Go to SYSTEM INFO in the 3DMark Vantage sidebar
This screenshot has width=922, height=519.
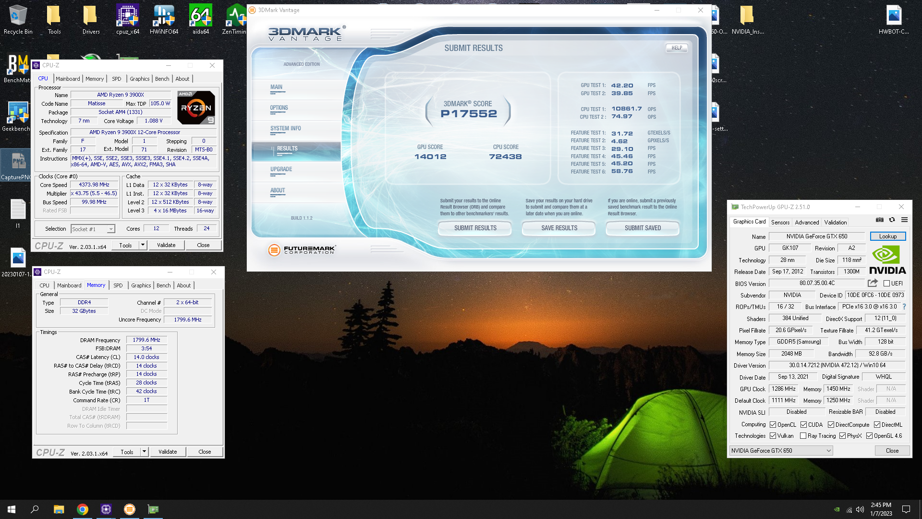(x=286, y=129)
